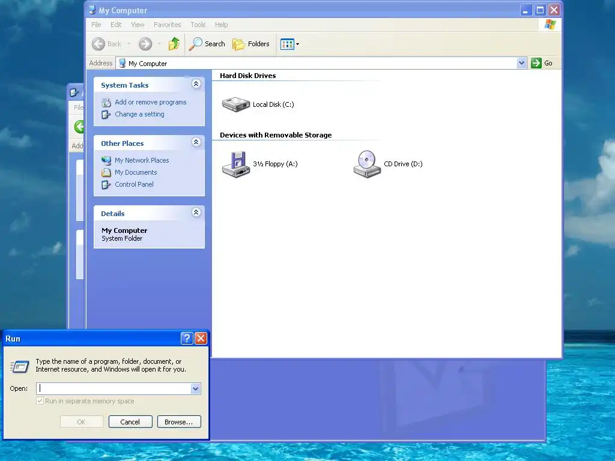Open the Edit menu
Image resolution: width=615 pixels, height=461 pixels.
(x=116, y=25)
